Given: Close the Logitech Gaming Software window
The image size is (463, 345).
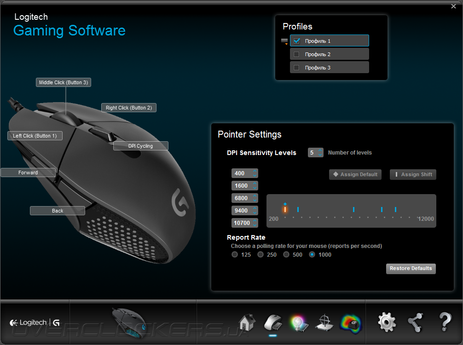Looking at the screenshot, I should (x=453, y=6).
